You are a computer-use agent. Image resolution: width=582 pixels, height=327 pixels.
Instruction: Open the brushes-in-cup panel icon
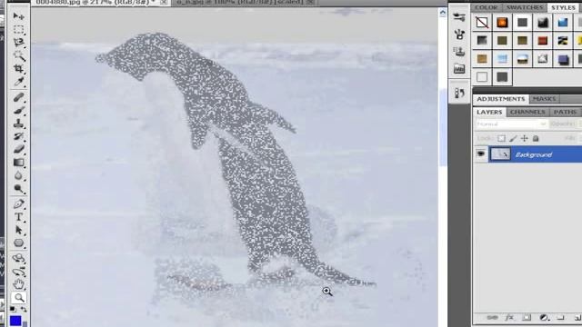459,35
